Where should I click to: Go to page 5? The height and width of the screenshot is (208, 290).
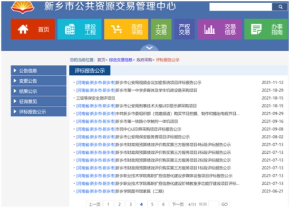(x=152, y=204)
